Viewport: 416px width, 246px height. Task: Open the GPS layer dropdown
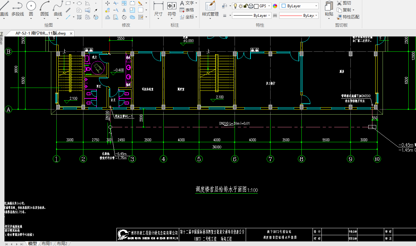pyautogui.click(x=269, y=6)
